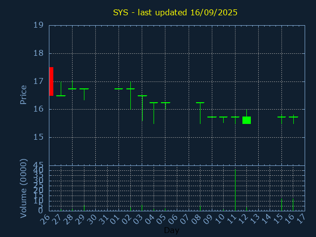Click the 'Day' axis title
The image size is (316, 237).
pyautogui.click(x=171, y=230)
